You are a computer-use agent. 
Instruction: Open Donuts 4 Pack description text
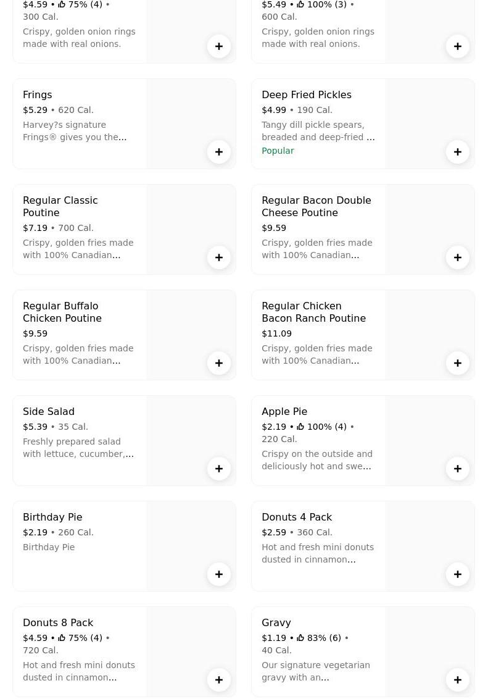[317, 553]
